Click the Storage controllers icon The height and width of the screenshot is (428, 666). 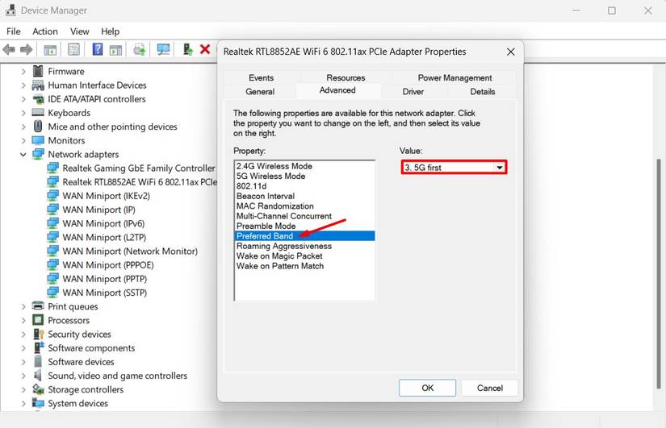[x=38, y=389]
